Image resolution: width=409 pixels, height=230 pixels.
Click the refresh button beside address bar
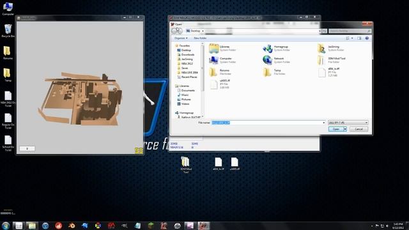[324, 31]
